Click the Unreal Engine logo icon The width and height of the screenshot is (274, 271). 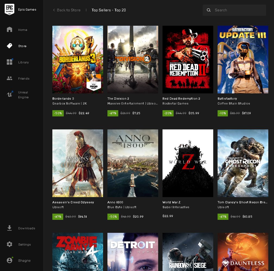point(10,94)
